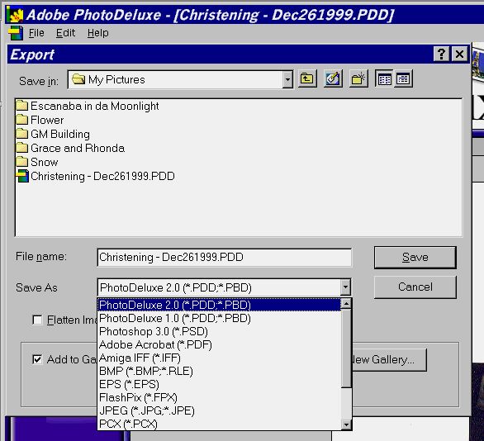Close the Export dialog with the X
Screen dimensions: 484x441
point(459,55)
